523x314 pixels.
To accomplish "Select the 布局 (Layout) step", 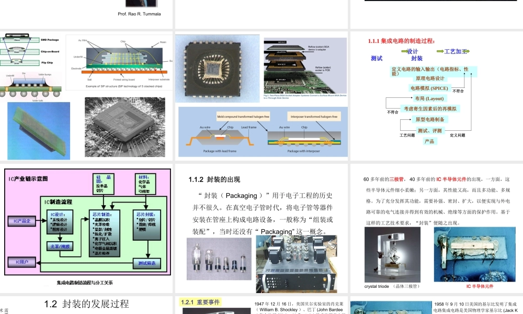I will pos(429,99).
